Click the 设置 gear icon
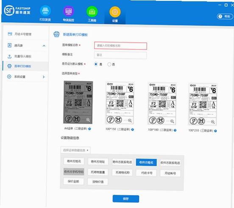Screen dimensions: 234x208 [x=115, y=12]
